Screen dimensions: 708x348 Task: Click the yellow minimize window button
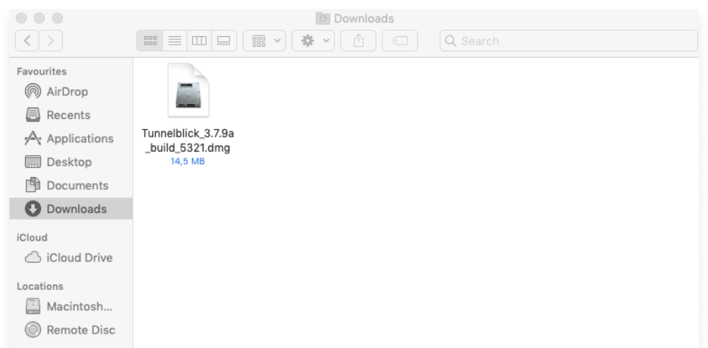[x=40, y=18]
